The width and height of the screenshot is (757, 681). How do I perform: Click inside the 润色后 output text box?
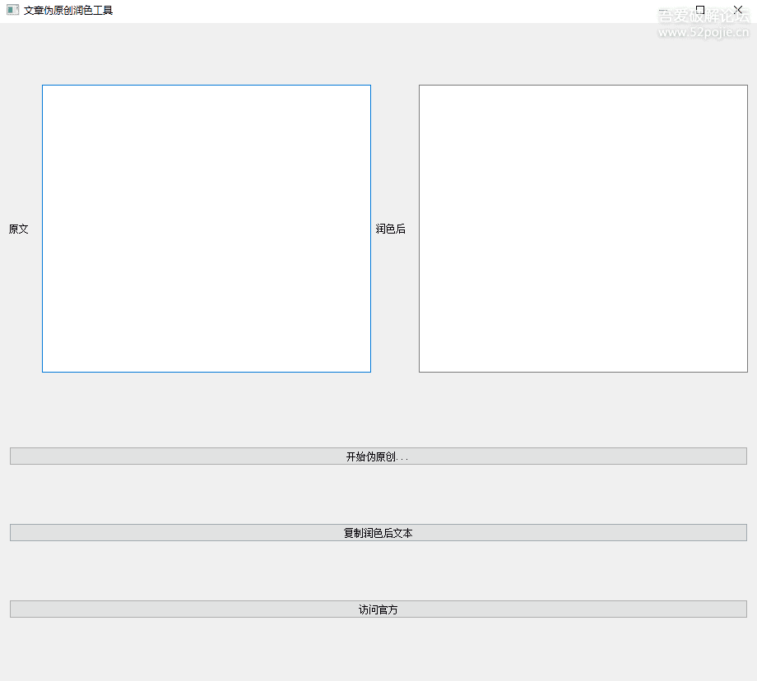(x=583, y=229)
